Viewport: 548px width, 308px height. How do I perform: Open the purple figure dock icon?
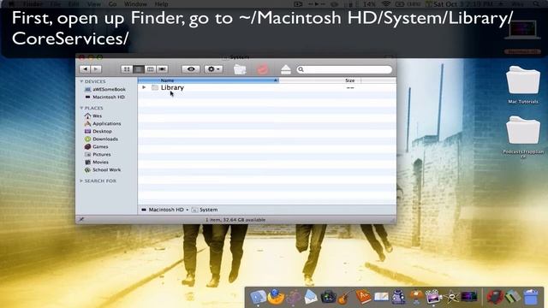(x=398, y=297)
